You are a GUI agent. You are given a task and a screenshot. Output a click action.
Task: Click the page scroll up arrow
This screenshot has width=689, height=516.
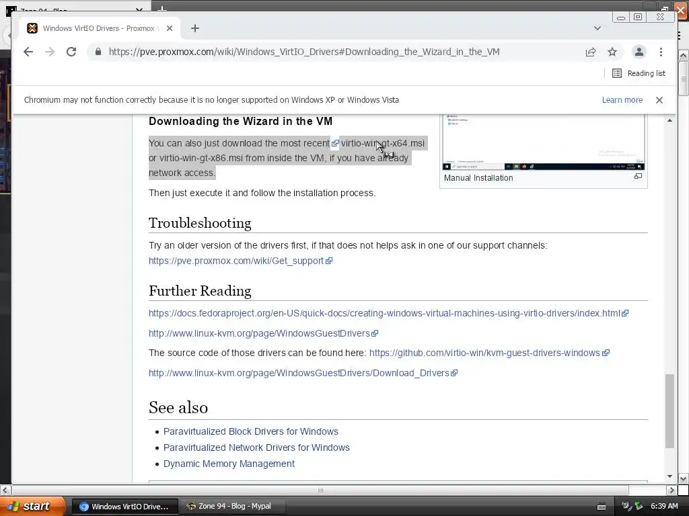(669, 120)
